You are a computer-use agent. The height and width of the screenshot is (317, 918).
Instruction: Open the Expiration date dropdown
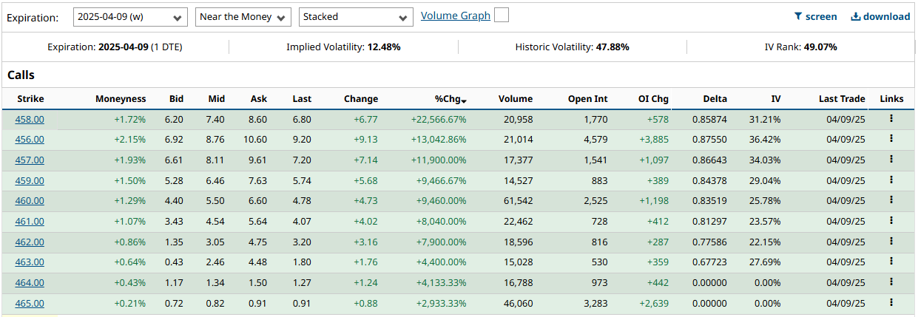(x=131, y=17)
